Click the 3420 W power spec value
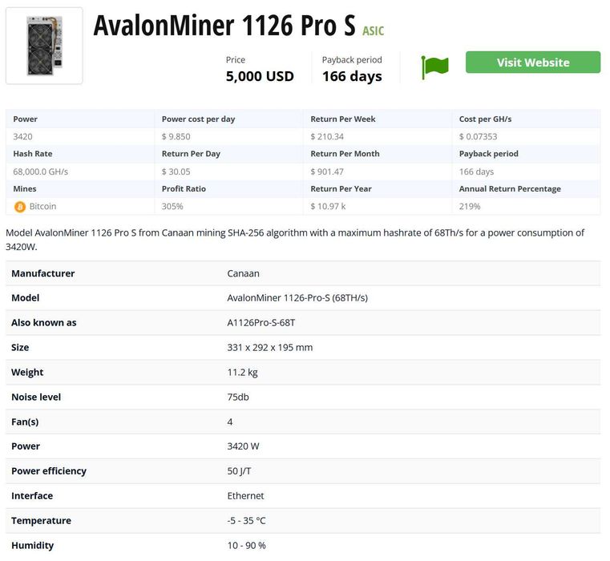This screenshot has height=561, width=610. pos(243,446)
